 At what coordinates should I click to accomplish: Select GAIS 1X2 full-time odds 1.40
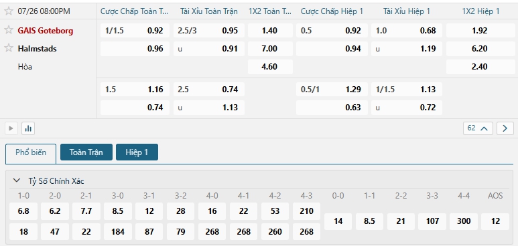[x=270, y=31]
